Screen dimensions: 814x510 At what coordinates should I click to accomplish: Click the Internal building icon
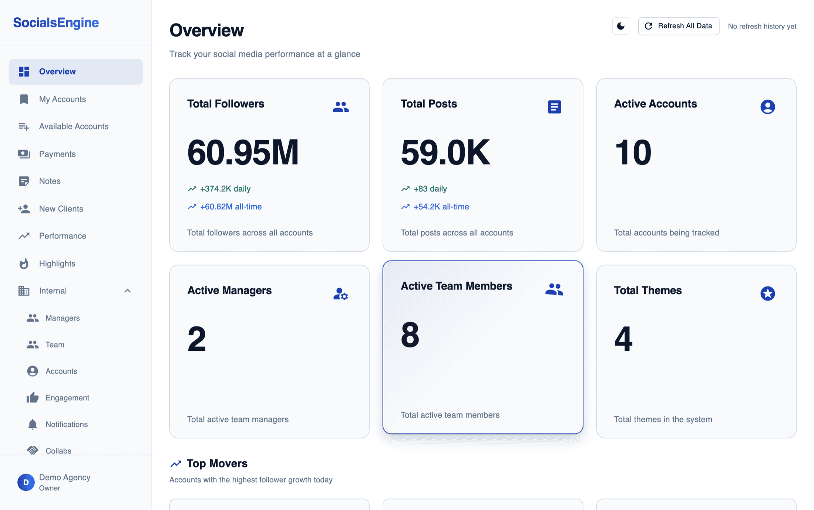(x=24, y=291)
